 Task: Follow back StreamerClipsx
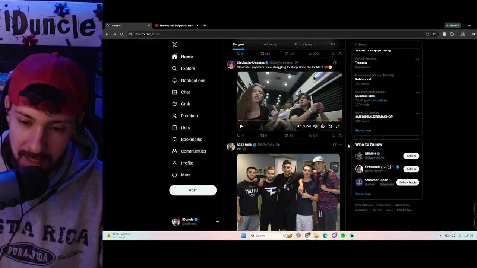407,182
